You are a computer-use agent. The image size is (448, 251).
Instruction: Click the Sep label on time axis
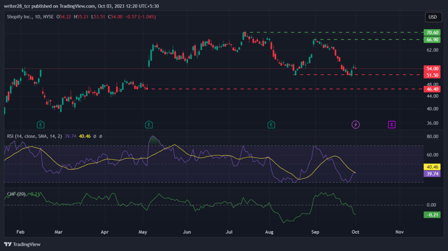tap(315, 232)
